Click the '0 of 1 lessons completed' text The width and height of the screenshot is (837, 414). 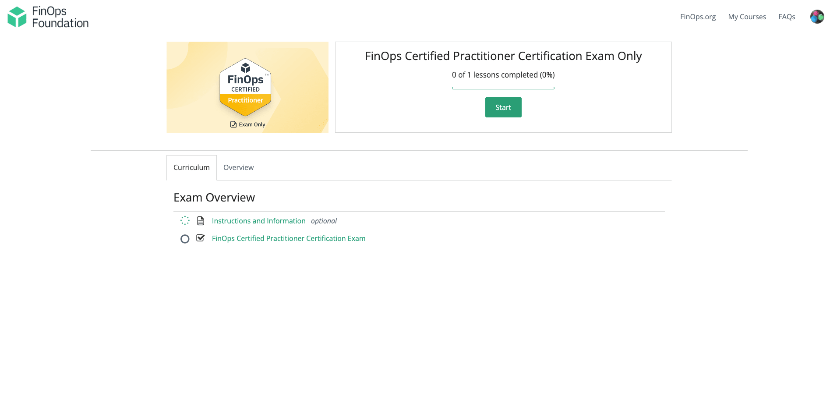(503, 75)
